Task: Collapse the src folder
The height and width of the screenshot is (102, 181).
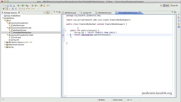Action: point(5,20)
